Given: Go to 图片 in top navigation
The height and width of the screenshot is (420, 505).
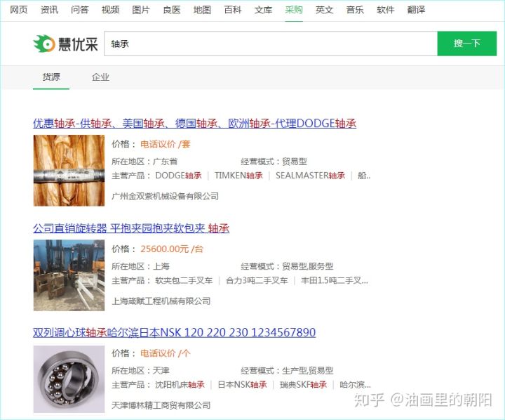Looking at the screenshot, I should pyautogui.click(x=141, y=10).
